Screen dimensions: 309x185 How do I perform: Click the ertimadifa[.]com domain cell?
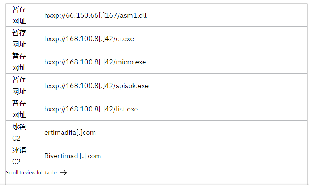[172, 132]
